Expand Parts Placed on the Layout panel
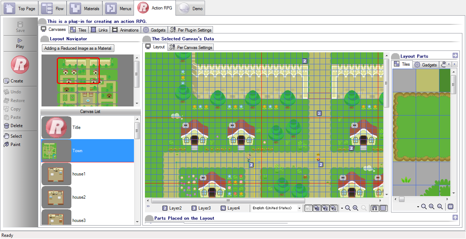466x239 pixels. point(455,218)
